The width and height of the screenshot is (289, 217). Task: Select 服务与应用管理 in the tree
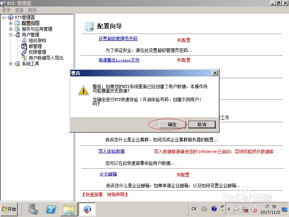pyautogui.click(x=37, y=29)
